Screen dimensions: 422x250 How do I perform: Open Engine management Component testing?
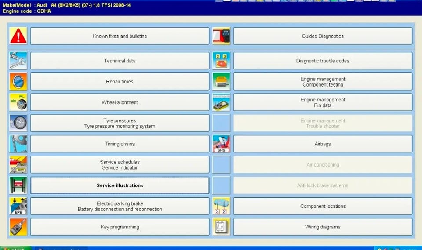(323, 81)
